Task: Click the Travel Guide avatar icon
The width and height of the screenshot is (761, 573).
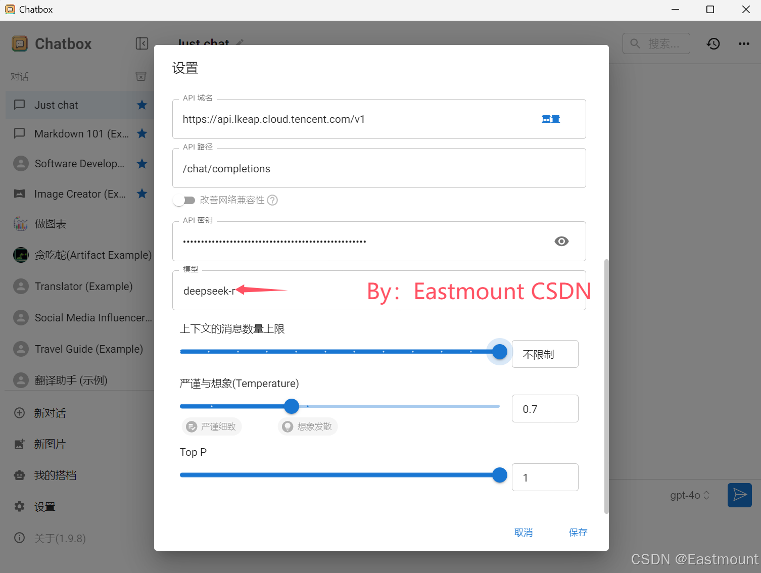Action: 21,349
